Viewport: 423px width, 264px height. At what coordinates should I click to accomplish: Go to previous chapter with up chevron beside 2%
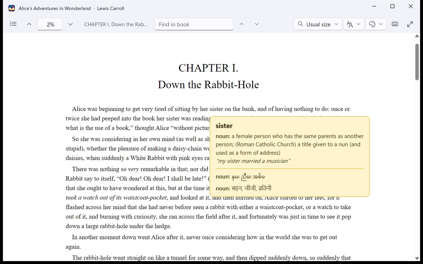tap(29, 24)
